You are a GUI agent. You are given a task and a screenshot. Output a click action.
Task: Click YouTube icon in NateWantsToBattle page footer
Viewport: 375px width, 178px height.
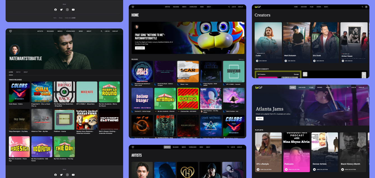click(73, 175)
